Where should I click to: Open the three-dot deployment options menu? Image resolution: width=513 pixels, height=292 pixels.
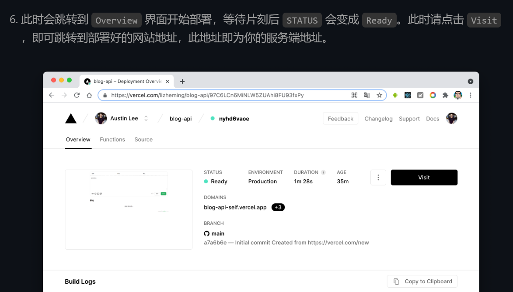tap(378, 178)
